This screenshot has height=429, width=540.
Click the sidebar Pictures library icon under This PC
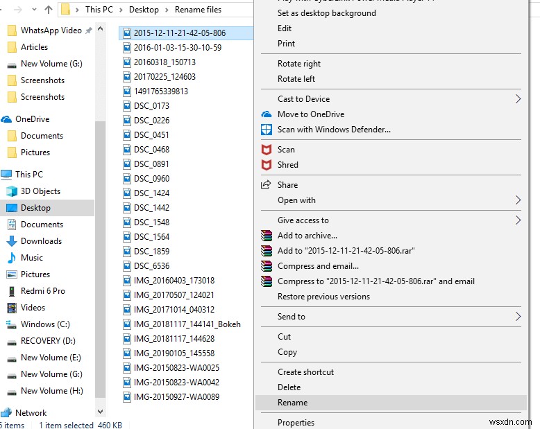(12, 274)
